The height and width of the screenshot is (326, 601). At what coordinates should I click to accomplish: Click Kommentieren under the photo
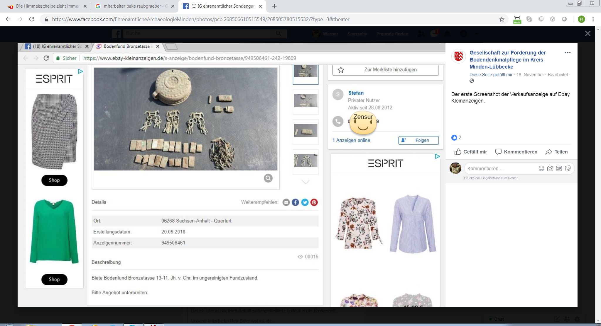[x=516, y=152]
